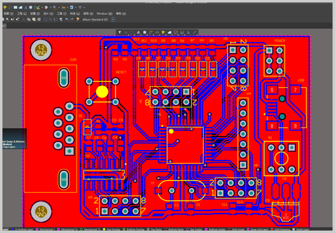Click the yellow Top Overlay color swatch

coord(105,229)
